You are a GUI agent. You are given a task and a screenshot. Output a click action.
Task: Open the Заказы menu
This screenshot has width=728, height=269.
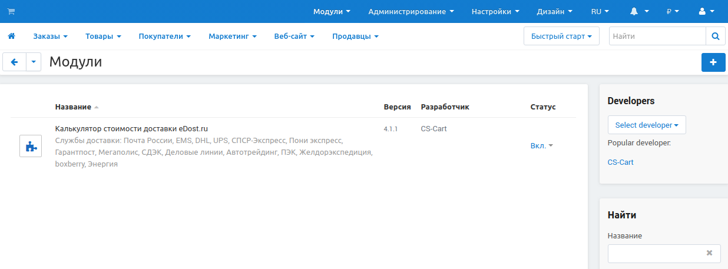50,36
